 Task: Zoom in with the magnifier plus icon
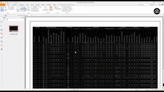click(x=40, y=7)
